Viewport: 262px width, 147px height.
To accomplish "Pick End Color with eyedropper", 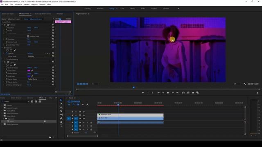I will (x=32, y=76).
